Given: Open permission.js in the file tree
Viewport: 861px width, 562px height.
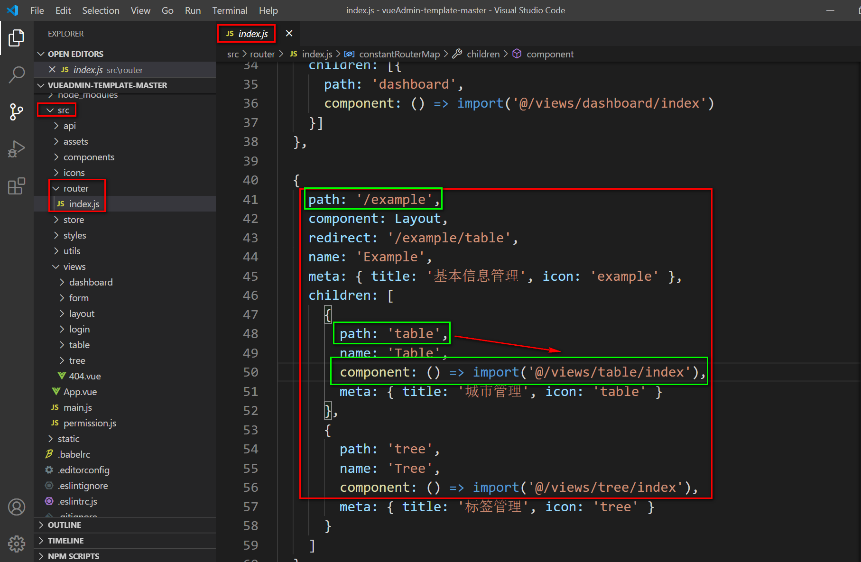Looking at the screenshot, I should tap(90, 423).
